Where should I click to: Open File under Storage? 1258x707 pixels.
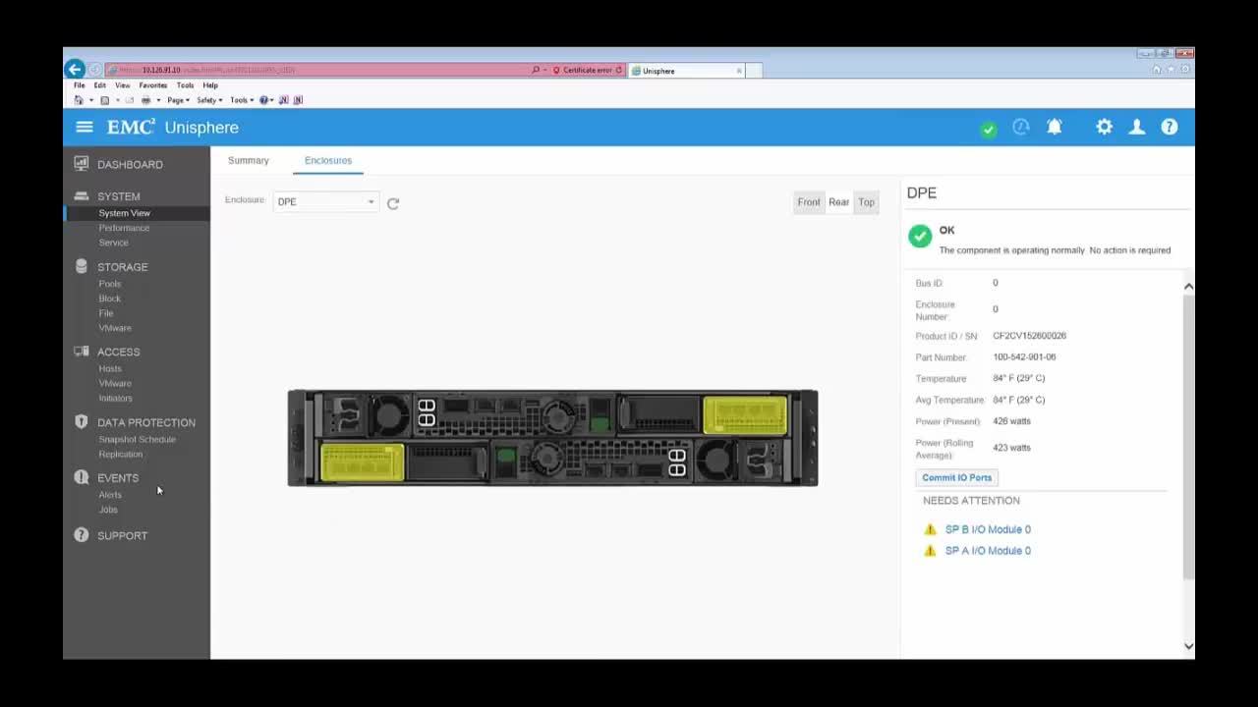point(106,313)
